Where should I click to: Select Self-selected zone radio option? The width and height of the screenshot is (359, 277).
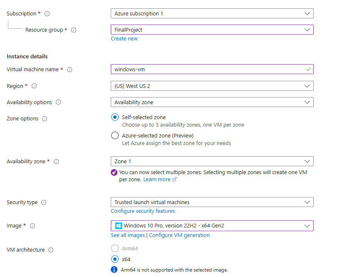pos(115,117)
